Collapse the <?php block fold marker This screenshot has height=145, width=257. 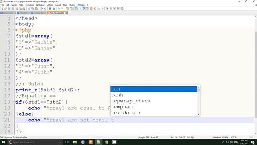tap(14, 30)
